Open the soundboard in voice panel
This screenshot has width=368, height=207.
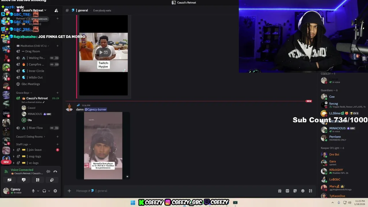[52, 180]
